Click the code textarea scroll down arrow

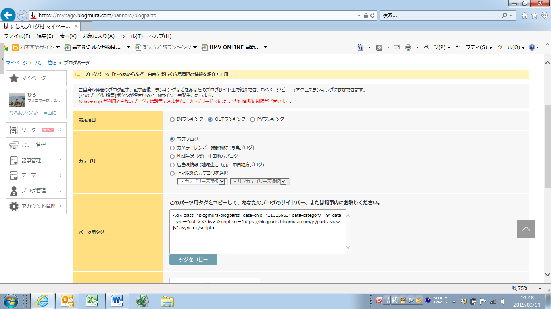click(348, 248)
